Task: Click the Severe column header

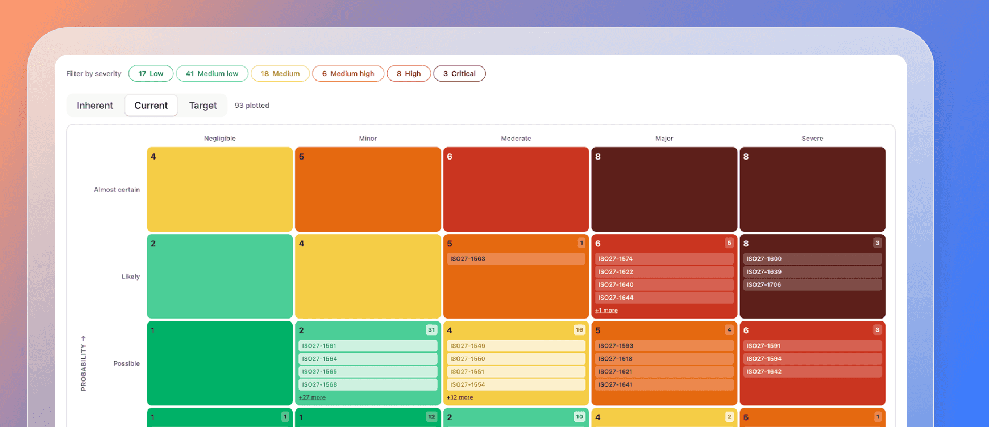Action: [x=812, y=139]
